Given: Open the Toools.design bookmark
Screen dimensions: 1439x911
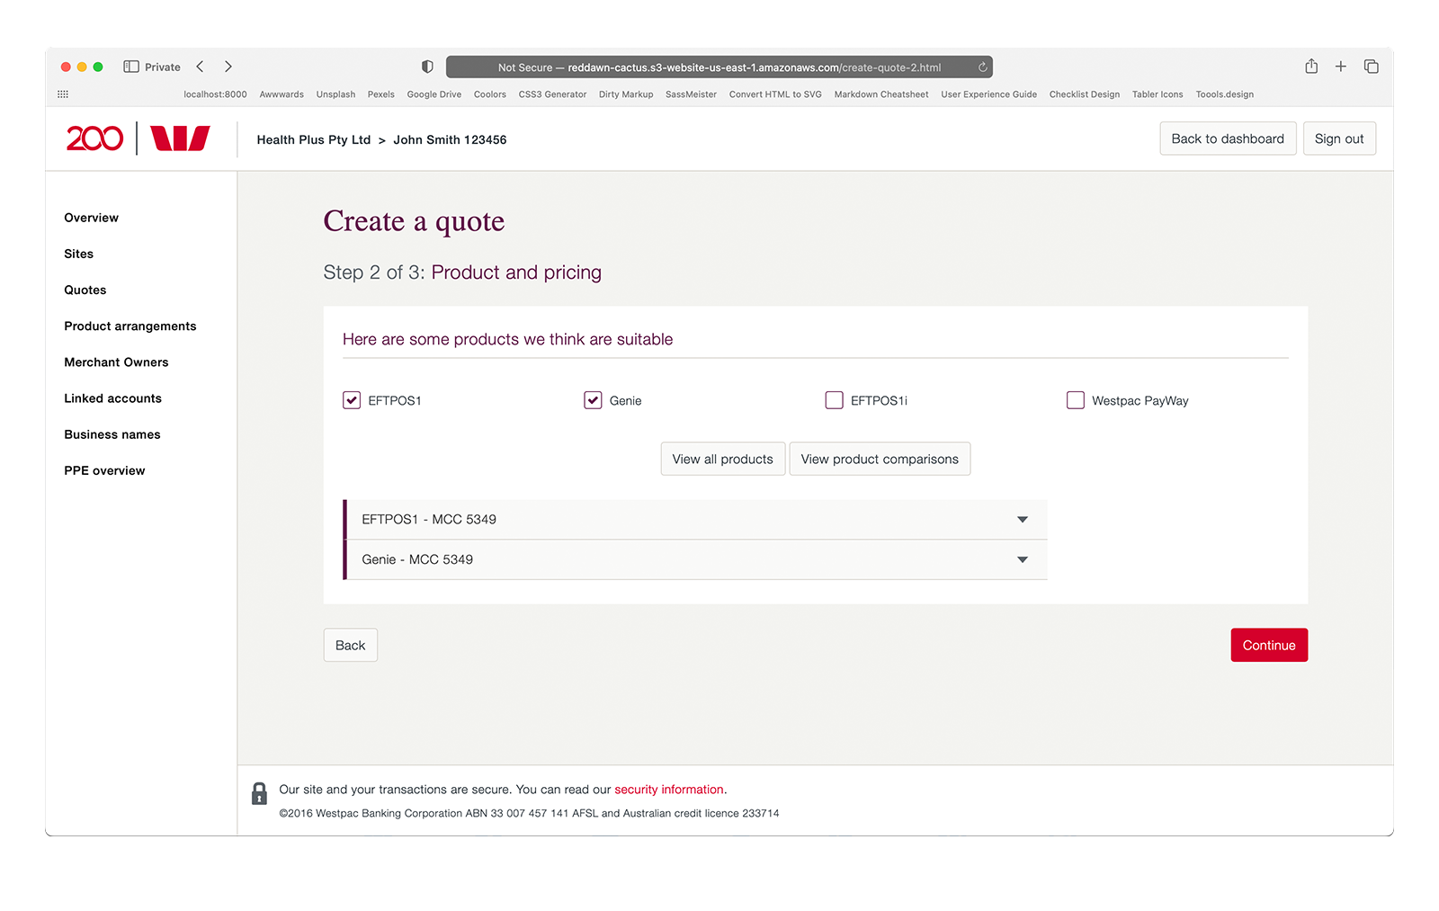Looking at the screenshot, I should [x=1224, y=94].
